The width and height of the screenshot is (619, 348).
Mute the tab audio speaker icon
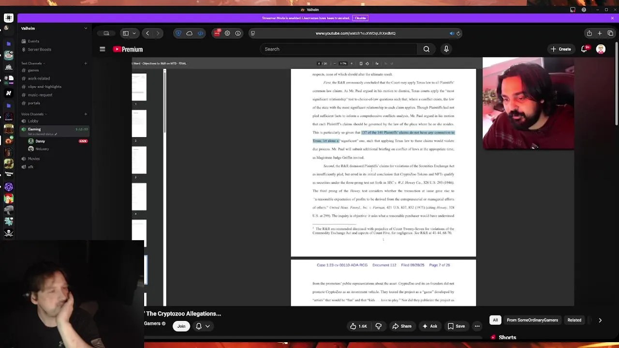pyautogui.click(x=452, y=33)
